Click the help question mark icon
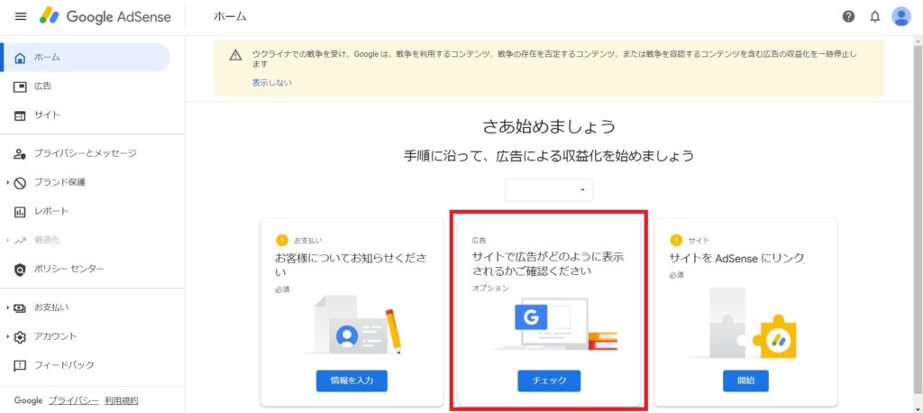Image resolution: width=923 pixels, height=413 pixels. [x=848, y=16]
